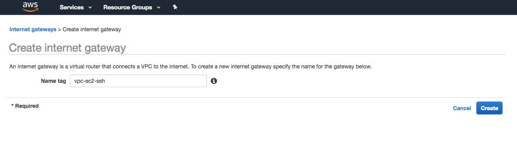The width and height of the screenshot is (517, 168).
Task: Go back to Internet gateways breadcrumb link
Action: 33,29
